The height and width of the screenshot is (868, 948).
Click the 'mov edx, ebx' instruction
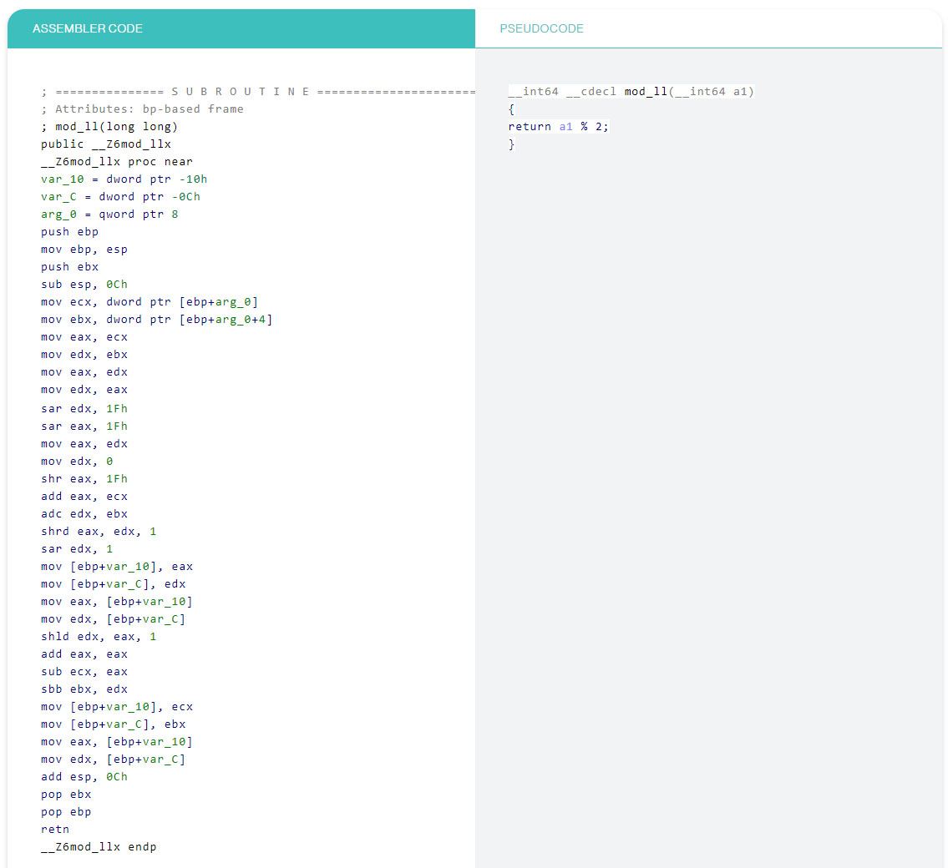(x=84, y=355)
